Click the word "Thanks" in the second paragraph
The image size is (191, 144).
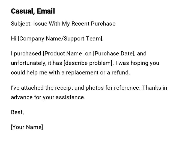pyautogui.click(x=151, y=88)
